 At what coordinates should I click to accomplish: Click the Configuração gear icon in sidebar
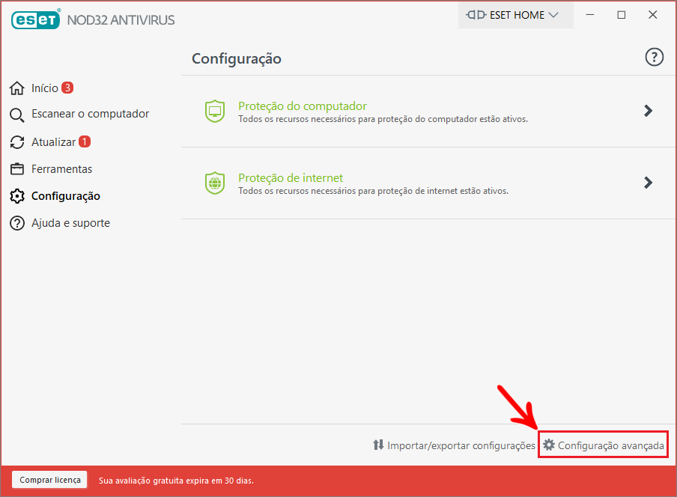[x=16, y=196]
